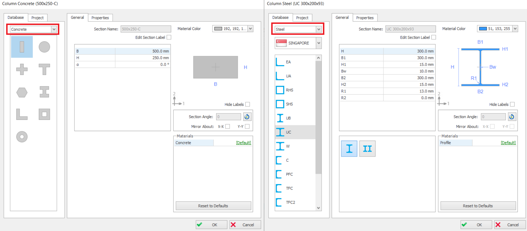This screenshot has height=231, width=527.
Task: Click the rotate Section Angle icon in concrete dialog
Action: click(x=247, y=117)
